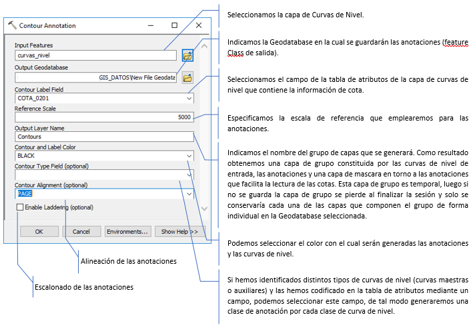Expand the Contour Type Field dropdown

(x=190, y=174)
